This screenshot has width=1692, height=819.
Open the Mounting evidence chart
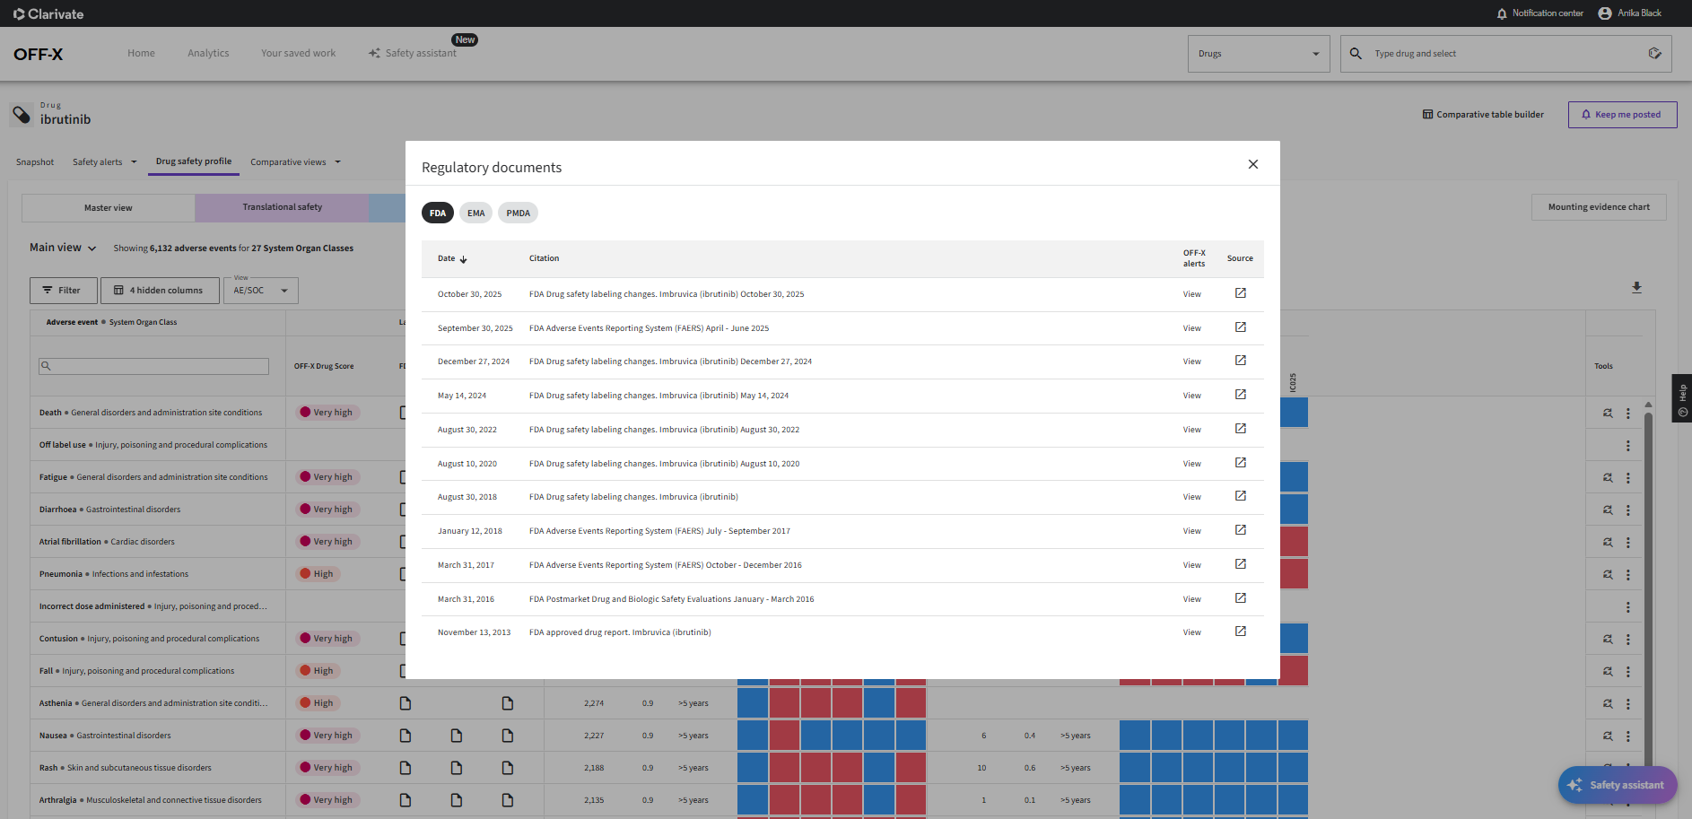pos(1599,207)
